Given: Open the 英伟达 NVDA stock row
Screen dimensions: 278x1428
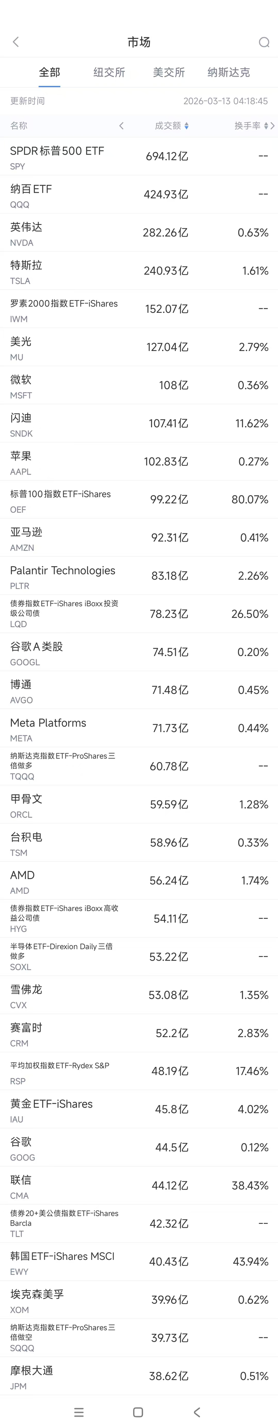Looking at the screenshot, I should click(139, 233).
